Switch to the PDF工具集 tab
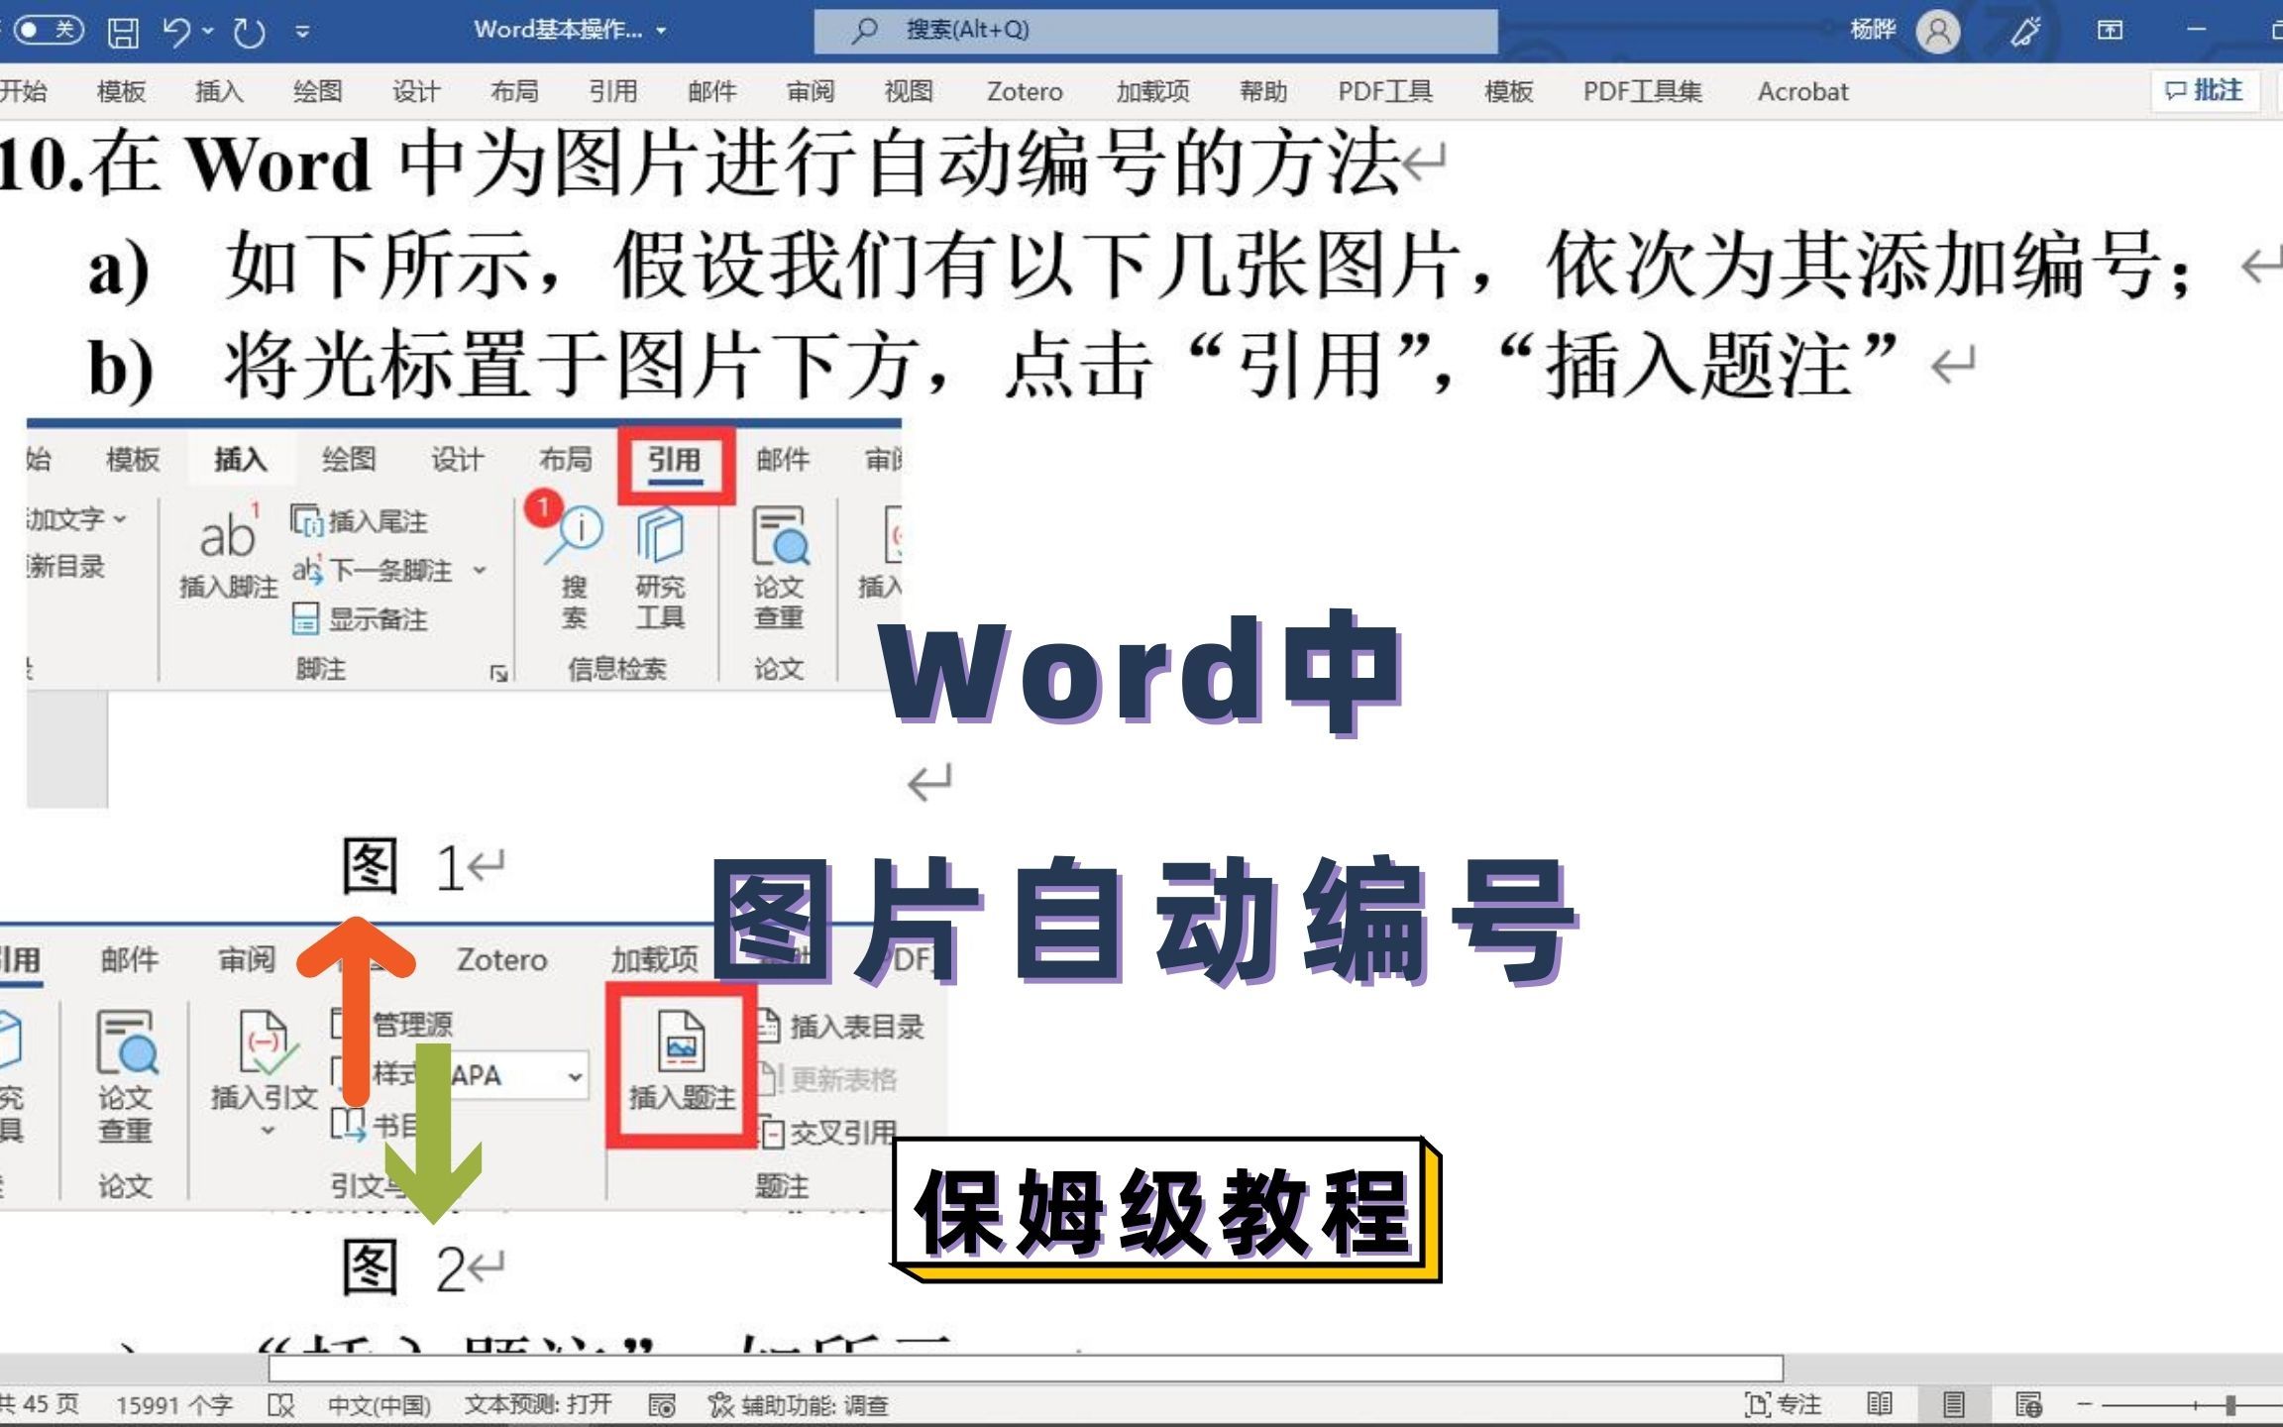 1642,91
